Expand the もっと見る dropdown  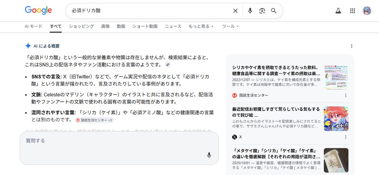(201, 26)
